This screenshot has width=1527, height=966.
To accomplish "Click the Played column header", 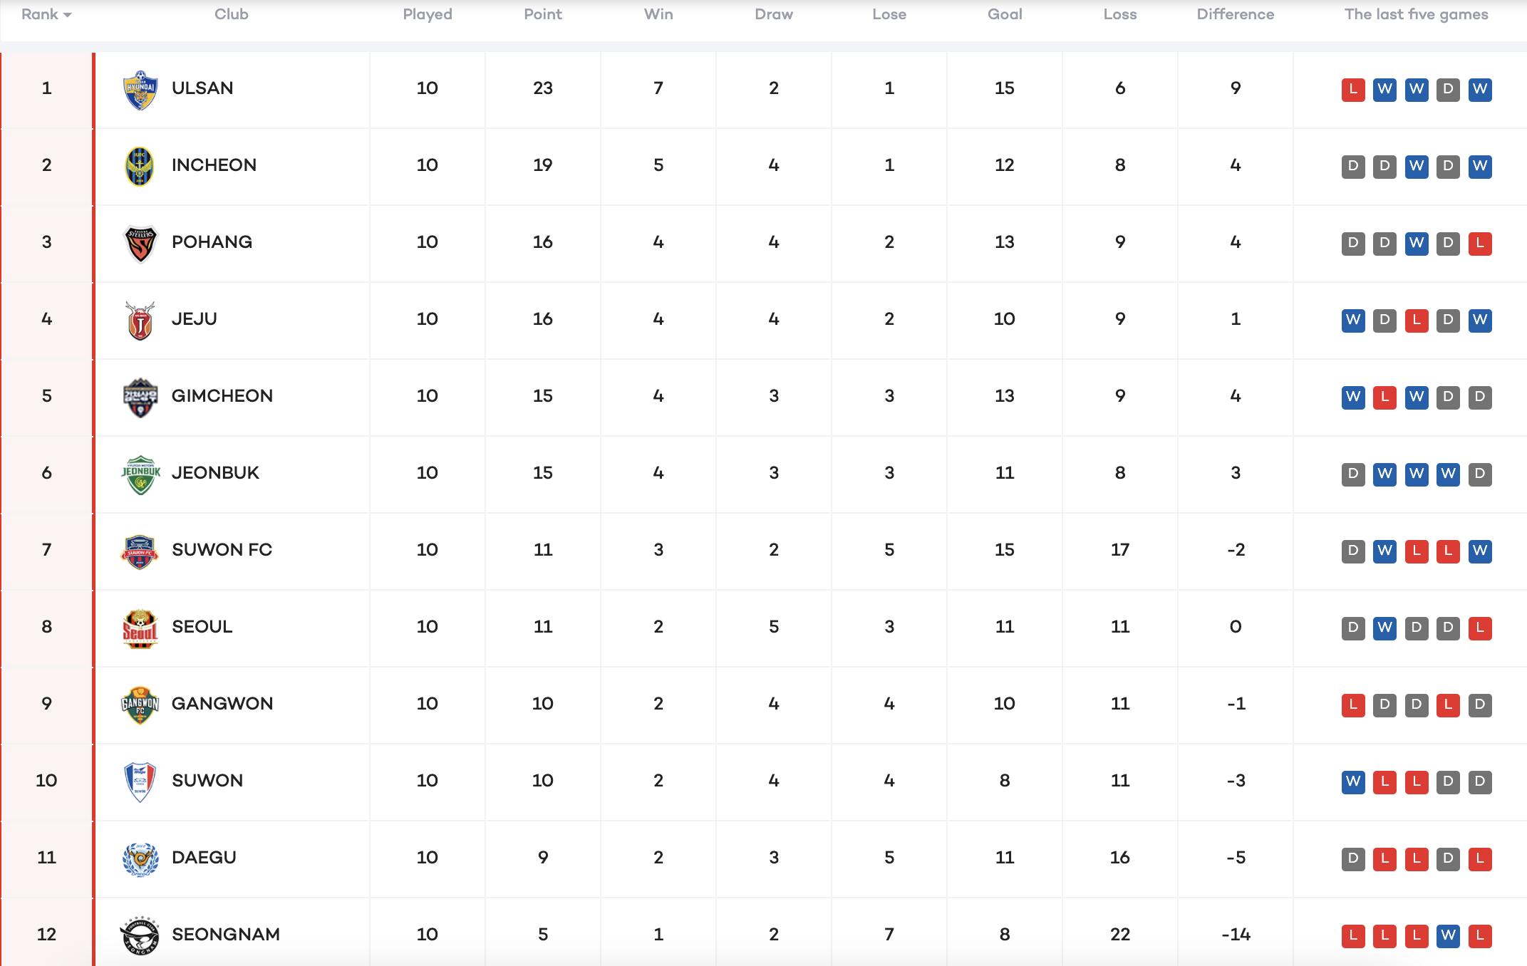I will (428, 14).
